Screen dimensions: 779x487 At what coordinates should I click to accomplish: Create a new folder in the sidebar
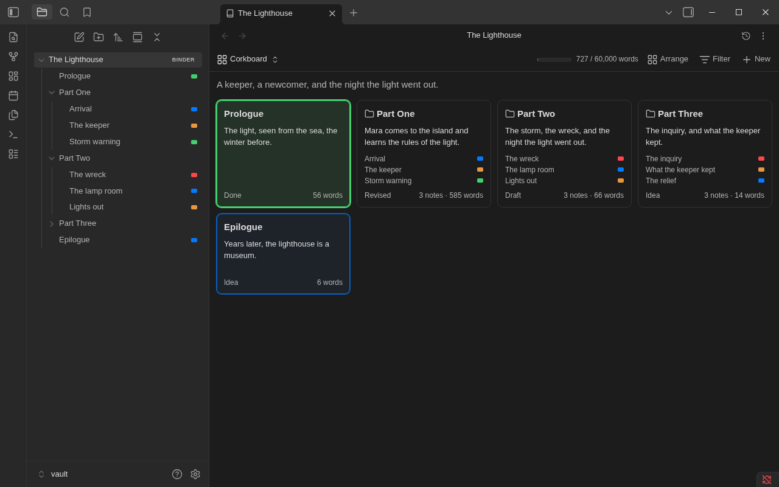click(x=99, y=37)
